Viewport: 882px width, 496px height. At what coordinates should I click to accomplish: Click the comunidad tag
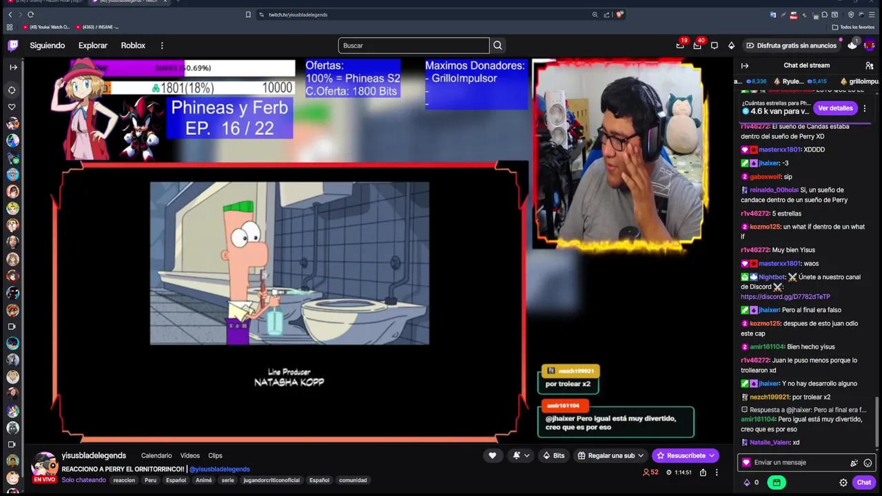tap(353, 480)
